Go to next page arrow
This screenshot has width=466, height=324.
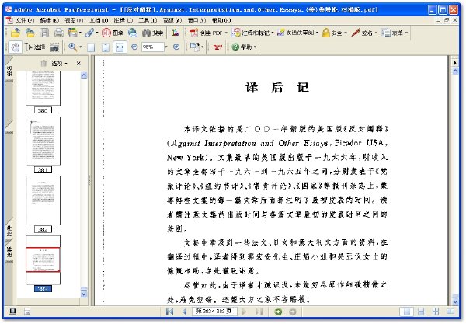coord(245,312)
